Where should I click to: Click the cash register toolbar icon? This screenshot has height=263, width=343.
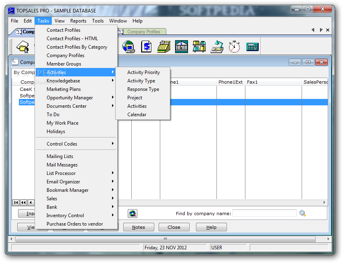coord(164,47)
